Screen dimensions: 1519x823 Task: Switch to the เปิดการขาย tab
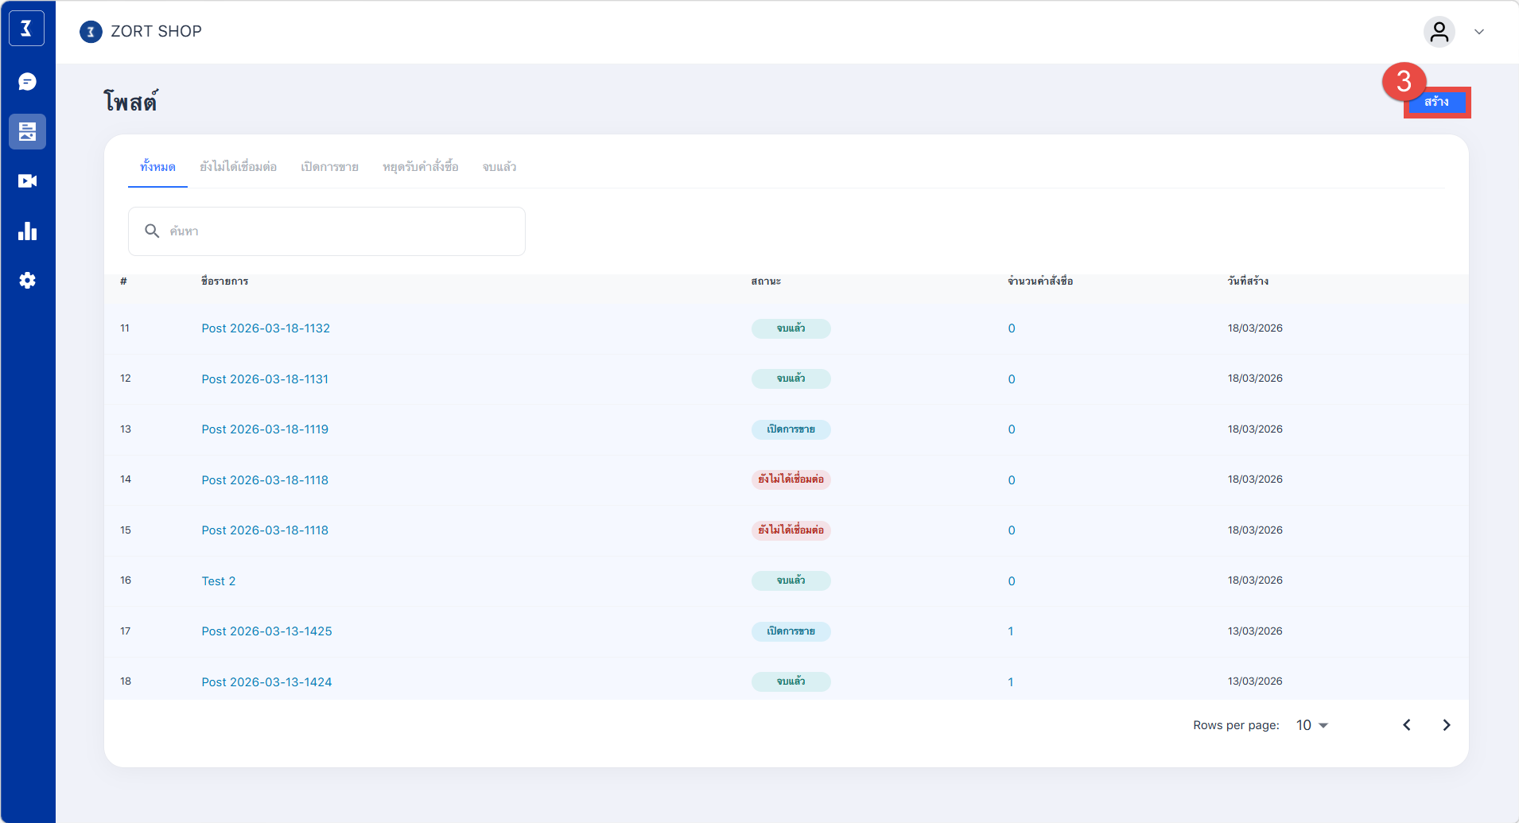329,167
